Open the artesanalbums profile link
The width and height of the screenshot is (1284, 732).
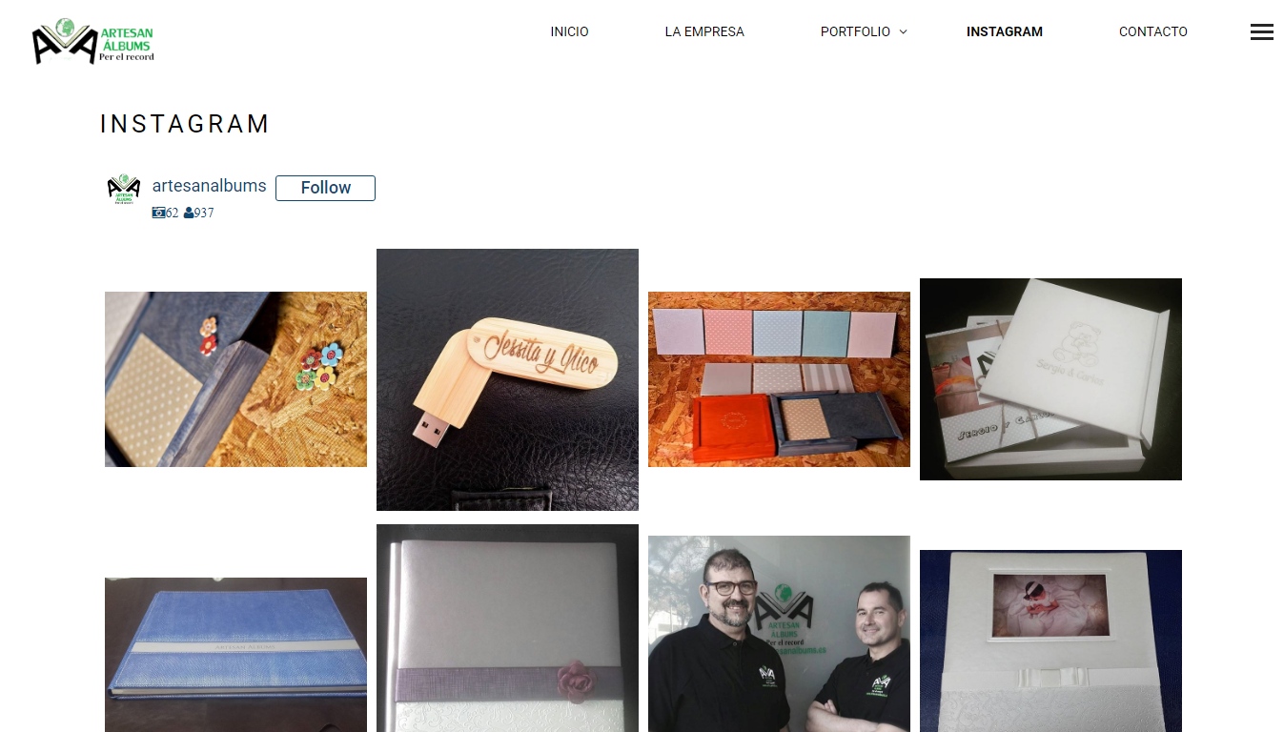(x=209, y=186)
